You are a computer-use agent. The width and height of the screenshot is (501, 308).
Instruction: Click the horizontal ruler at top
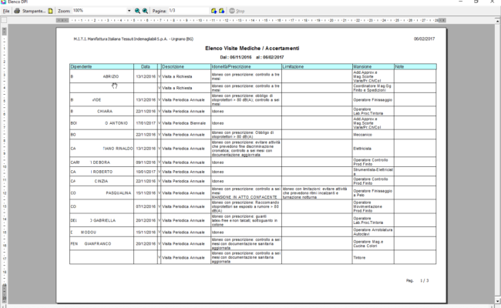(x=250, y=21)
